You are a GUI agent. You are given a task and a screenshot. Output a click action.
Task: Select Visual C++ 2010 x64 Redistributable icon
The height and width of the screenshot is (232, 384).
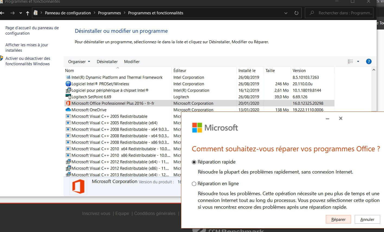pos(68,149)
